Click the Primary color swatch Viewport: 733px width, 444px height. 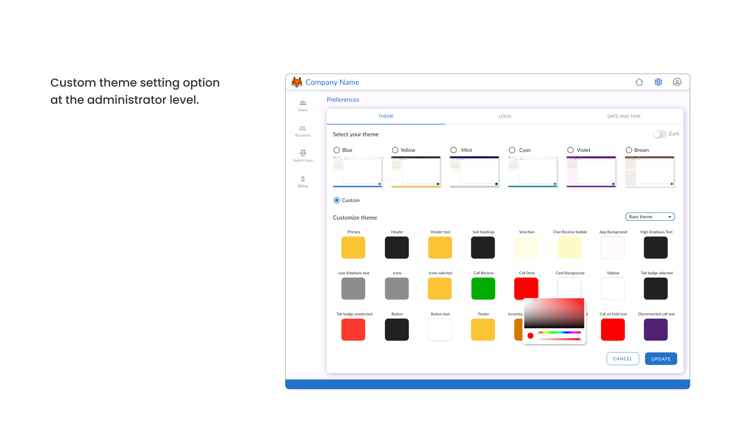[x=353, y=248]
